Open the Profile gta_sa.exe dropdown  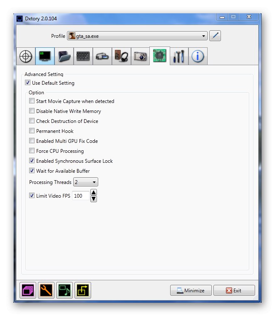click(137, 36)
